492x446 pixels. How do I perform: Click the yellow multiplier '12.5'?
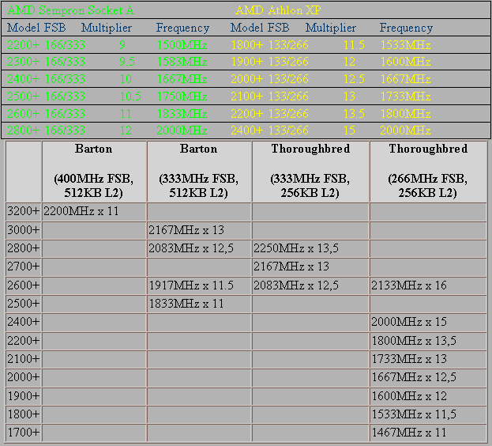354,79
